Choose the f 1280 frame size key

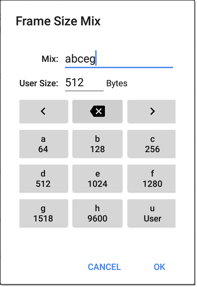coord(152,178)
